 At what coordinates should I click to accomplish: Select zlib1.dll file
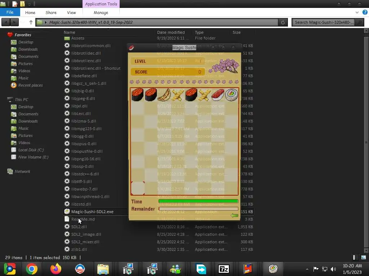(x=79, y=249)
